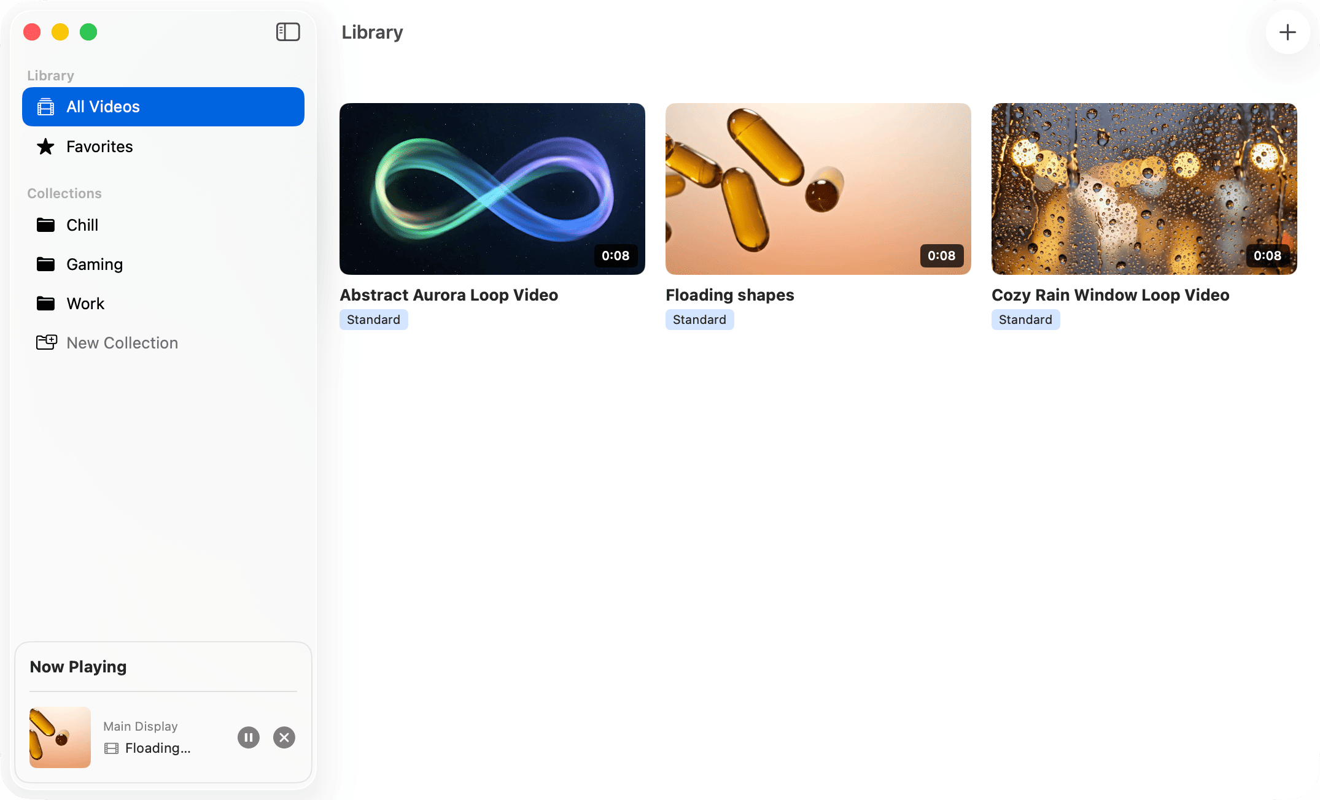Click the Standard tag under Abstract Aurora
1320x800 pixels.
tap(373, 319)
